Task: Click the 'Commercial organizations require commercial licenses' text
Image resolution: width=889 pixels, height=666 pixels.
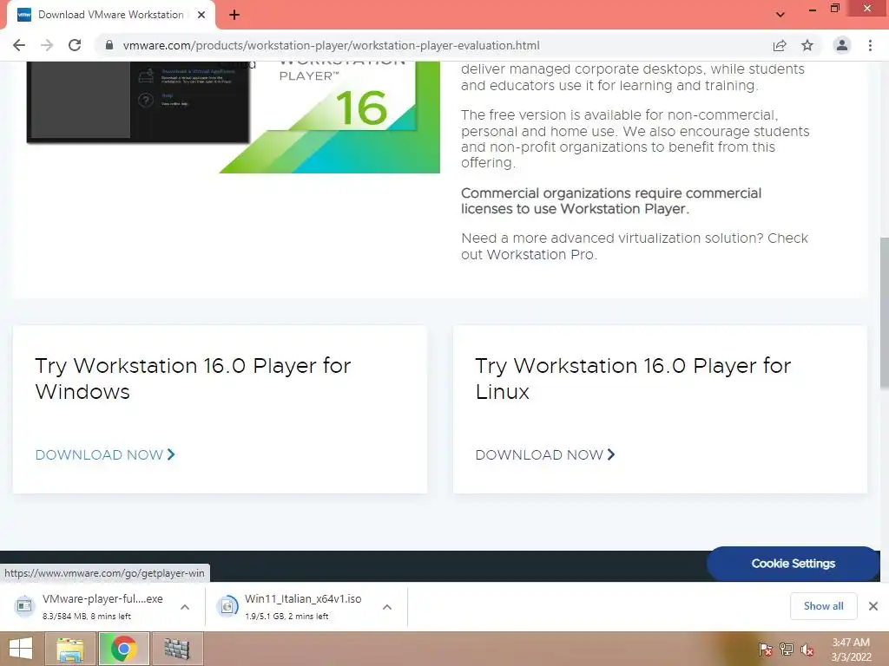Action: tap(611, 201)
